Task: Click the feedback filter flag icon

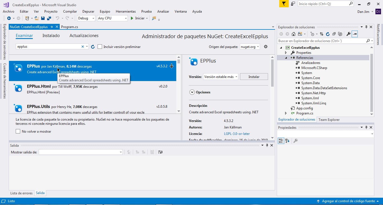Action: (x=284, y=4)
